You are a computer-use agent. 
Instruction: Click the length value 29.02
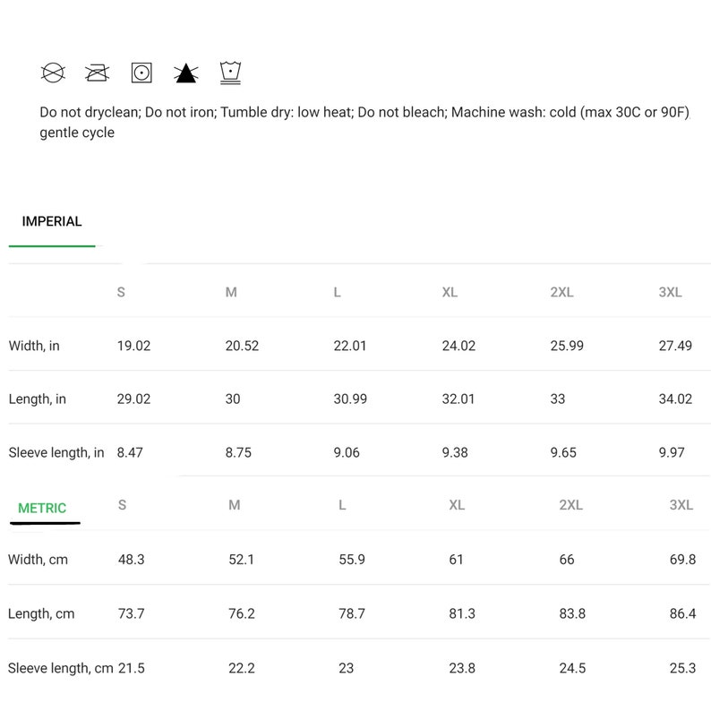click(x=133, y=398)
